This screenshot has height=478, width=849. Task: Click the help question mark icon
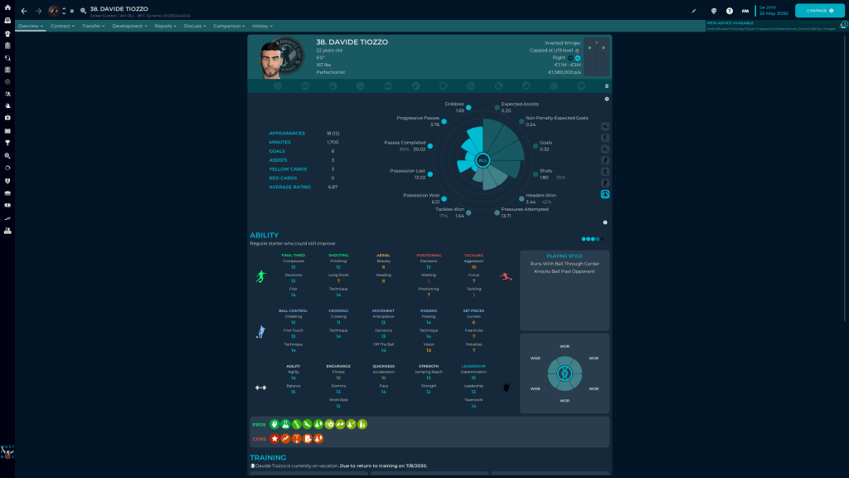tap(729, 11)
